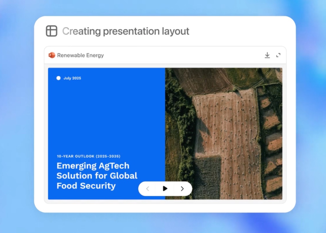Screen dimensions: 326x233
Task: Expand the presentation to fullscreen
Action: (x=278, y=55)
